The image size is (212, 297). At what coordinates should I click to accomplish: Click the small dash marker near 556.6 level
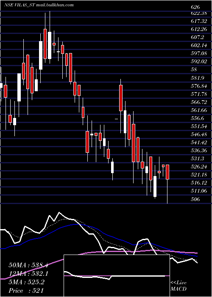[117, 119]
